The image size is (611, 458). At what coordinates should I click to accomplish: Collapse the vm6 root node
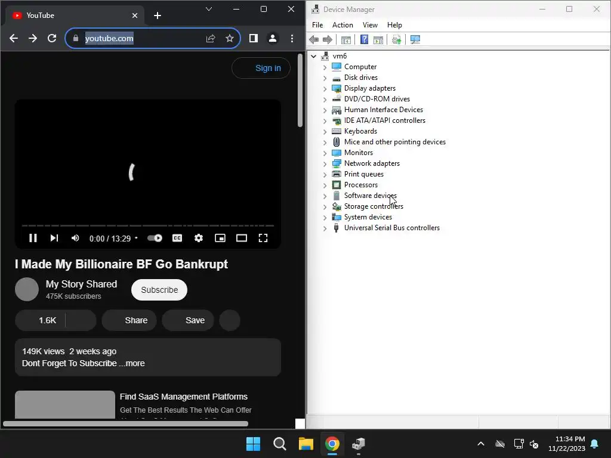pos(314,56)
